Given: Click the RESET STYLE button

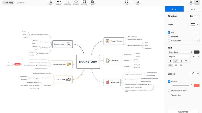Looking at the screenshot, I should [x=183, y=112].
